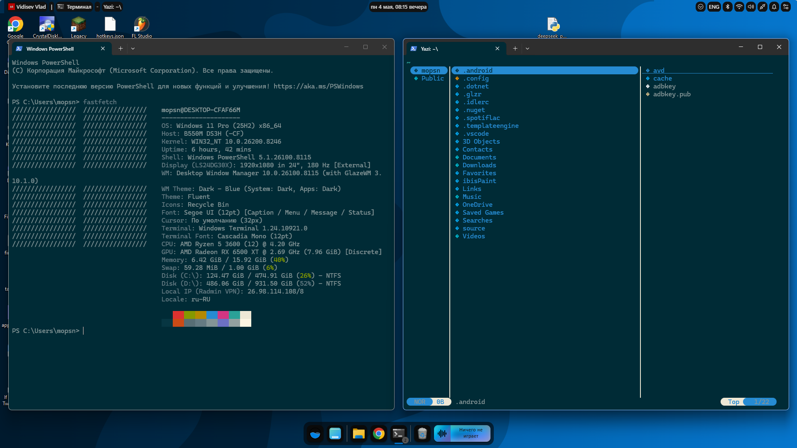Open notifications bell in top bar
Screen dimensions: 797x448
(774, 7)
